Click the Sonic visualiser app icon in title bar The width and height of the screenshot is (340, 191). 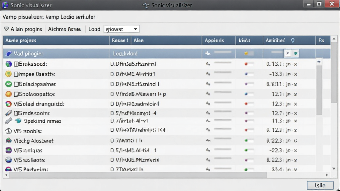click(x=5, y=5)
